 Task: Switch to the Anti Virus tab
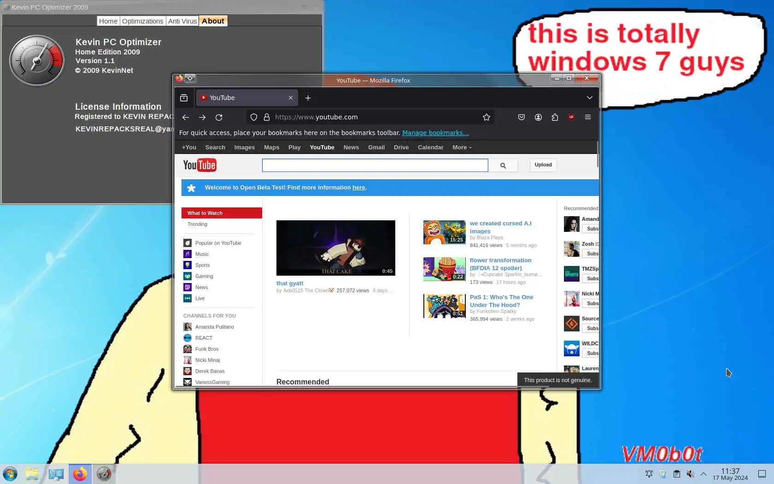pos(182,21)
